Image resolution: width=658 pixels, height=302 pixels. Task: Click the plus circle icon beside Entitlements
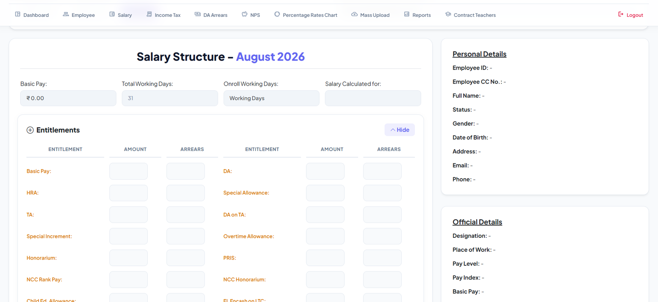30,130
